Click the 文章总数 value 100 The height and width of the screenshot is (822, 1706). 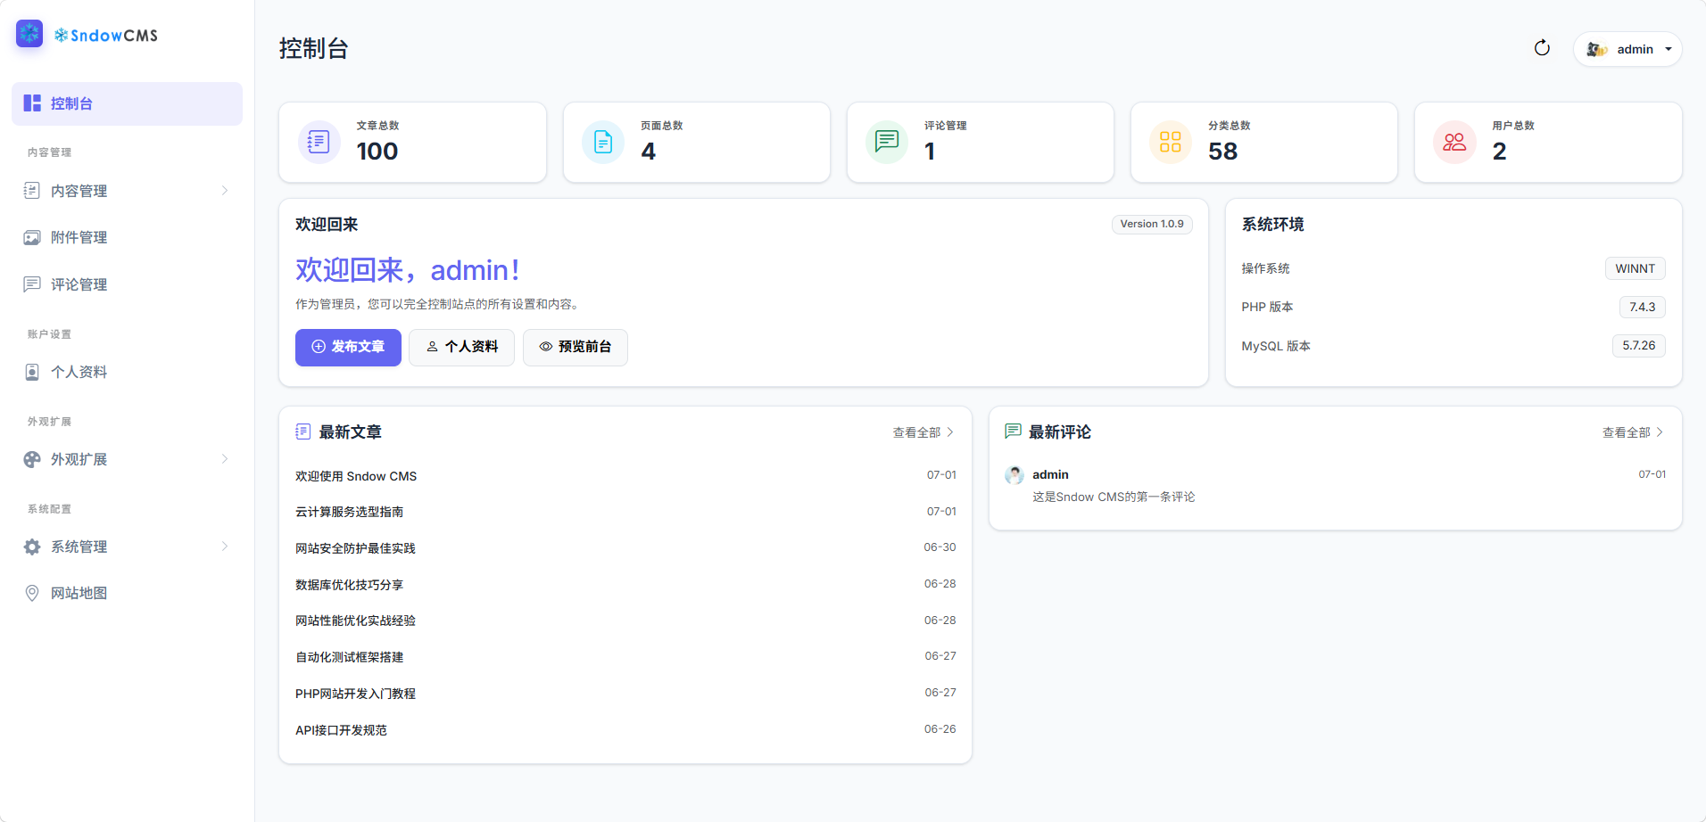tap(377, 152)
